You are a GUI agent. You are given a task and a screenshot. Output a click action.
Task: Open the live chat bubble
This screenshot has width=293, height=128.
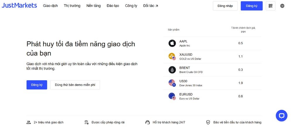pyautogui.click(x=281, y=115)
